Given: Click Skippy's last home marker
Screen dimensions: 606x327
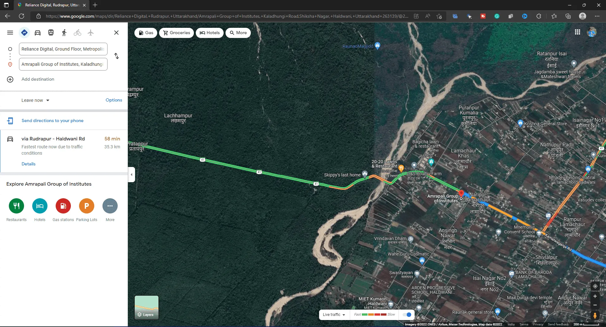Looking at the screenshot, I should (x=365, y=174).
